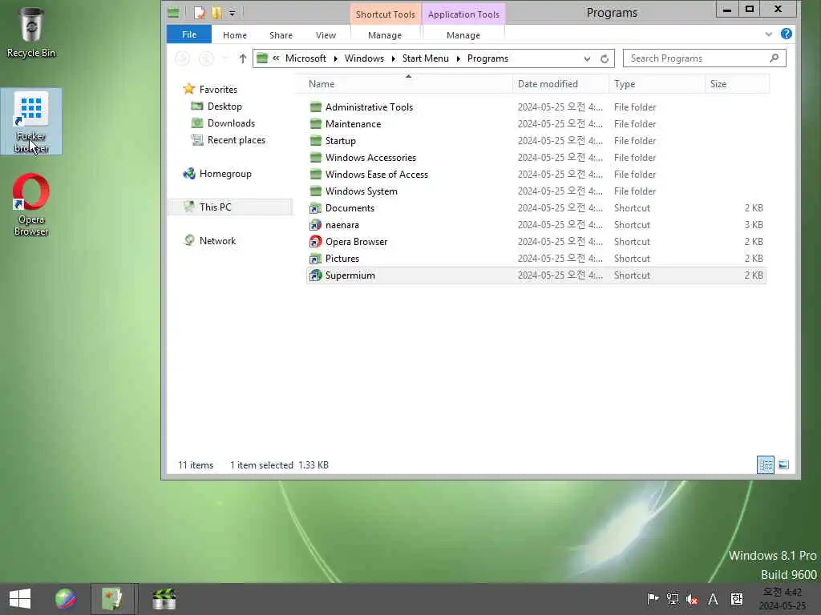
Task: Click the New Folder quick access icon
Action: [216, 13]
